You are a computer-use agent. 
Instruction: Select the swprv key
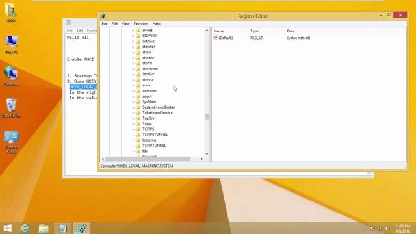[x=148, y=96]
